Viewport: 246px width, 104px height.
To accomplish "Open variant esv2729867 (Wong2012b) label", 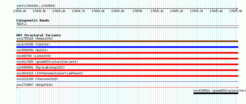I will point(35,85).
